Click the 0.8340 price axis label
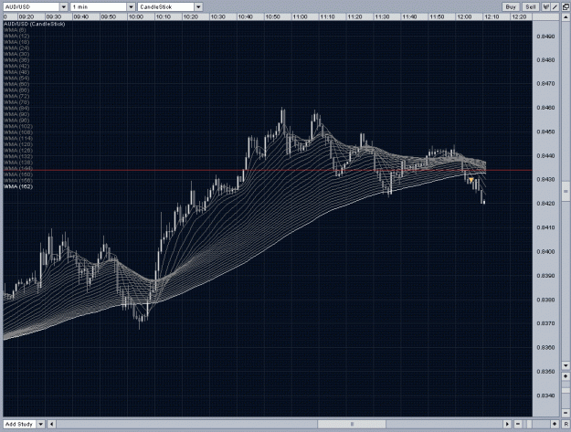 (545, 395)
